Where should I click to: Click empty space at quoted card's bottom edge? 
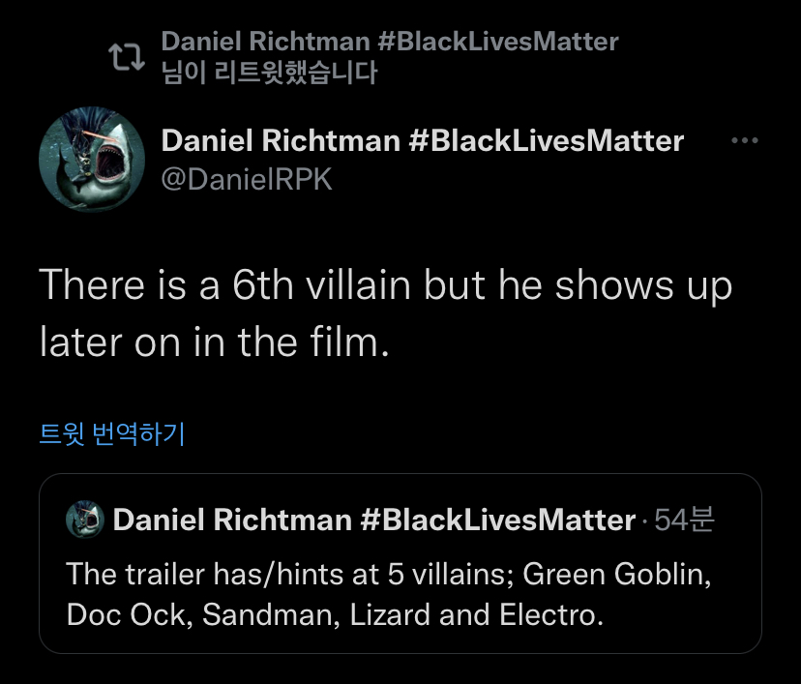coord(400,642)
